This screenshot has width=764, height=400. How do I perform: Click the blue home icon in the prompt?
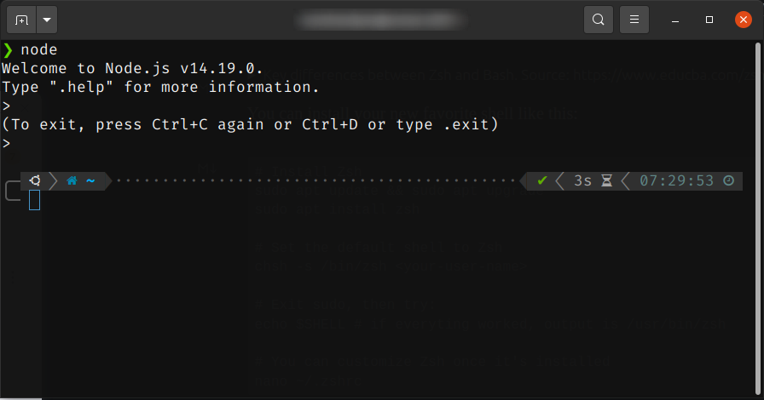(72, 181)
